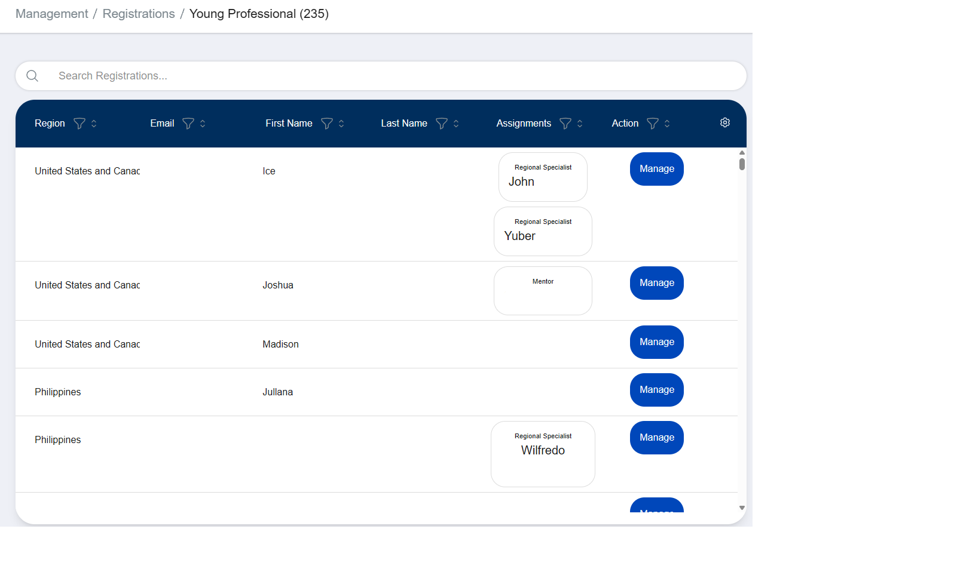The image size is (954, 581).
Task: Click the Action column filter icon
Action: click(653, 124)
